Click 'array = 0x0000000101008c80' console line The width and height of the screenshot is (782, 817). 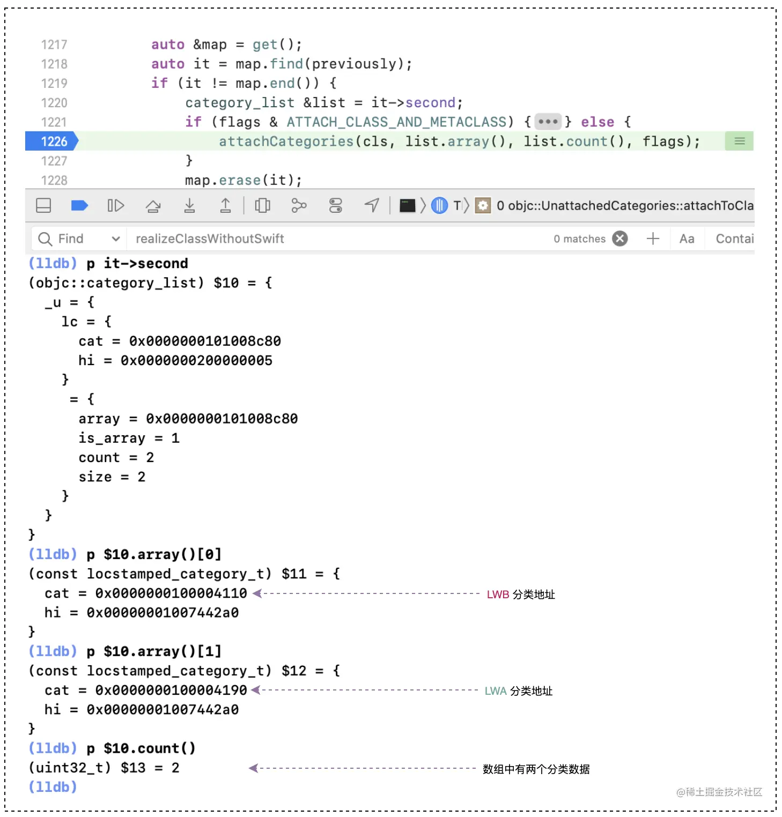[188, 419]
